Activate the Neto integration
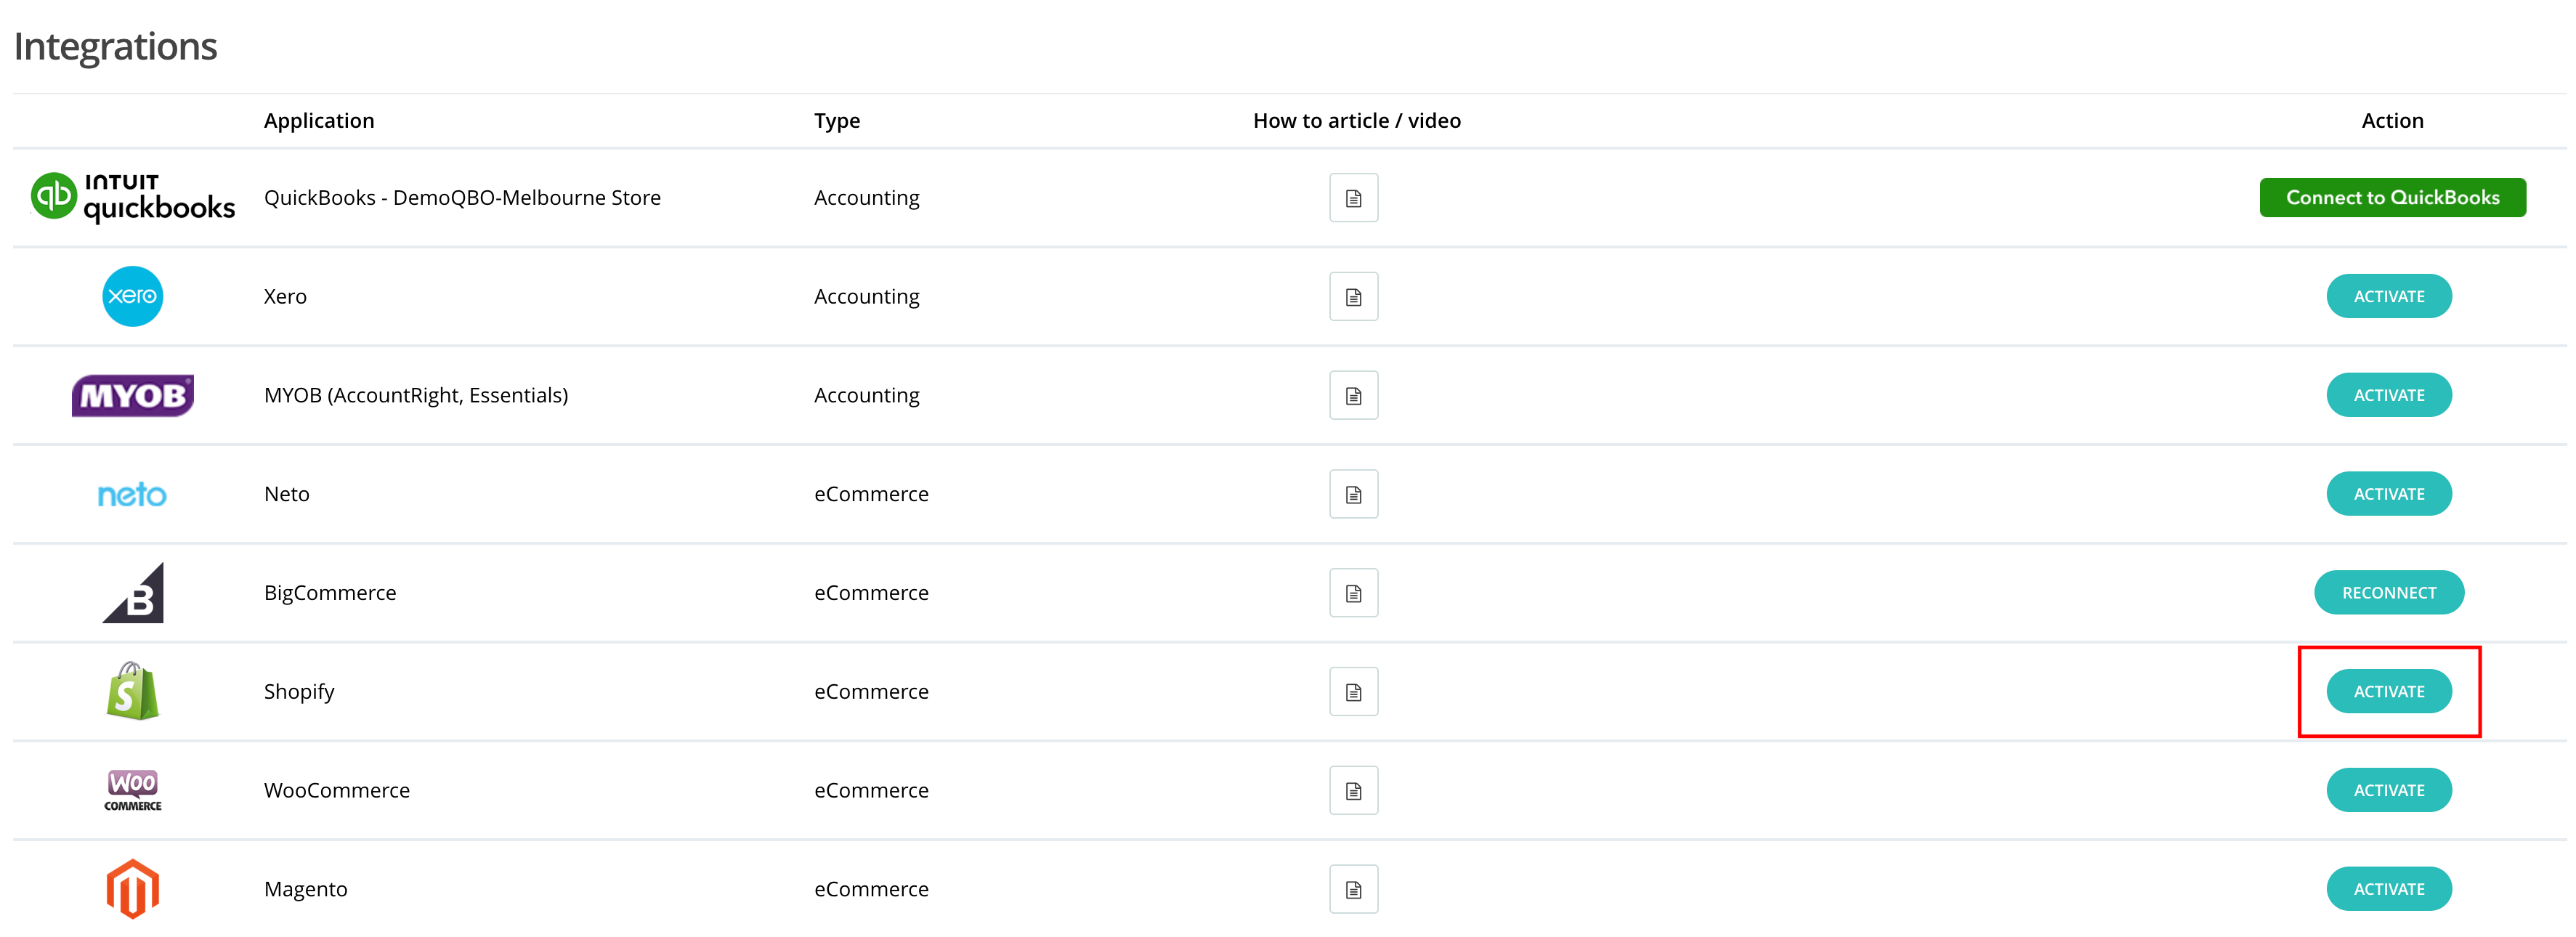The height and width of the screenshot is (937, 2576). (2388, 494)
